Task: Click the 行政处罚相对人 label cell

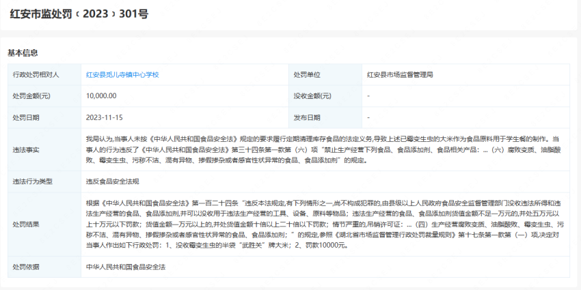Action: 36,74
